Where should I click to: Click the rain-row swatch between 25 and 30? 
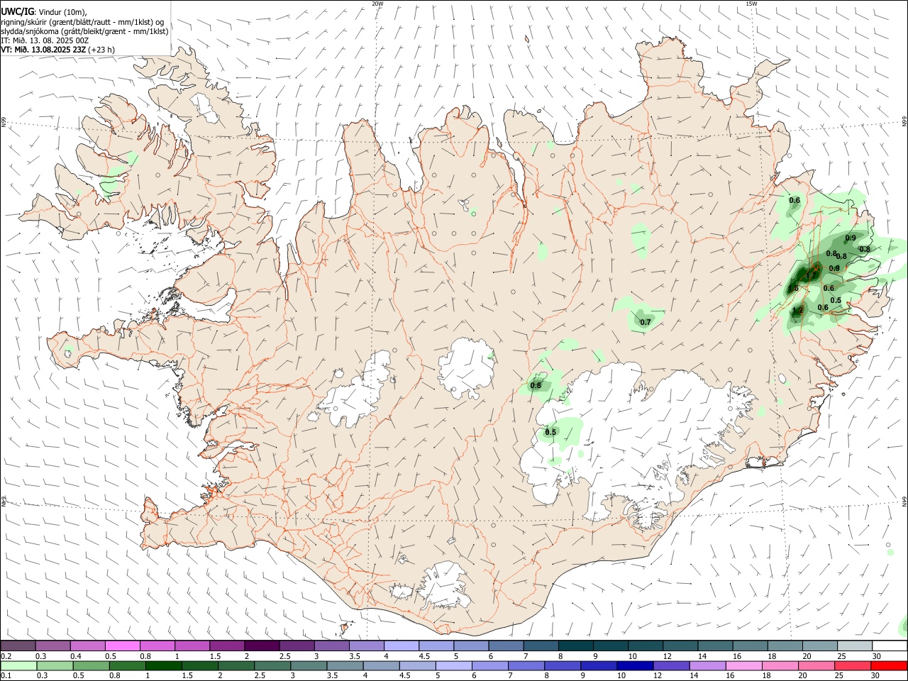(x=854, y=666)
